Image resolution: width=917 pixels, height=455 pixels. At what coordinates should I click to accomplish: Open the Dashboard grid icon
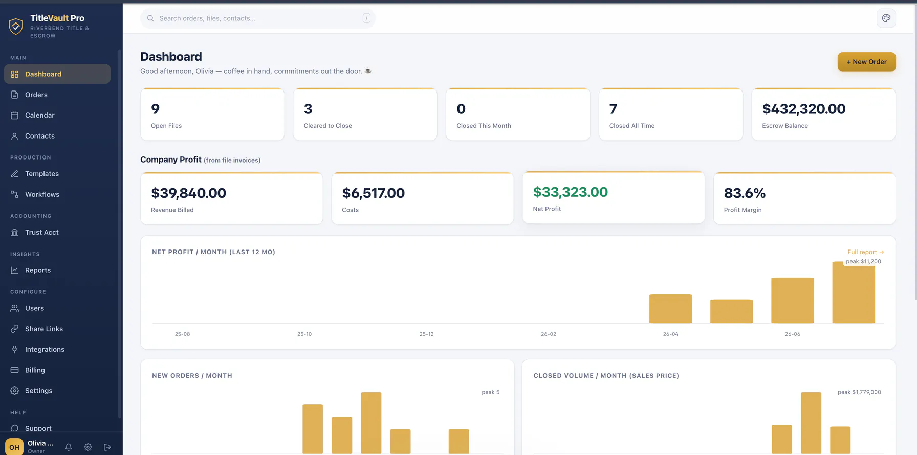tap(14, 74)
